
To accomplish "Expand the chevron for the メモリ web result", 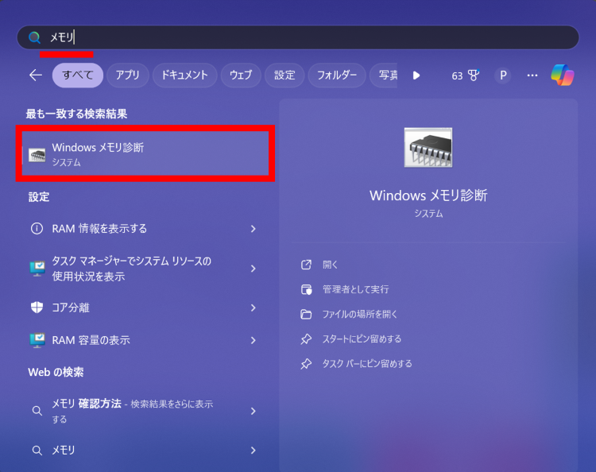I will coord(253,451).
